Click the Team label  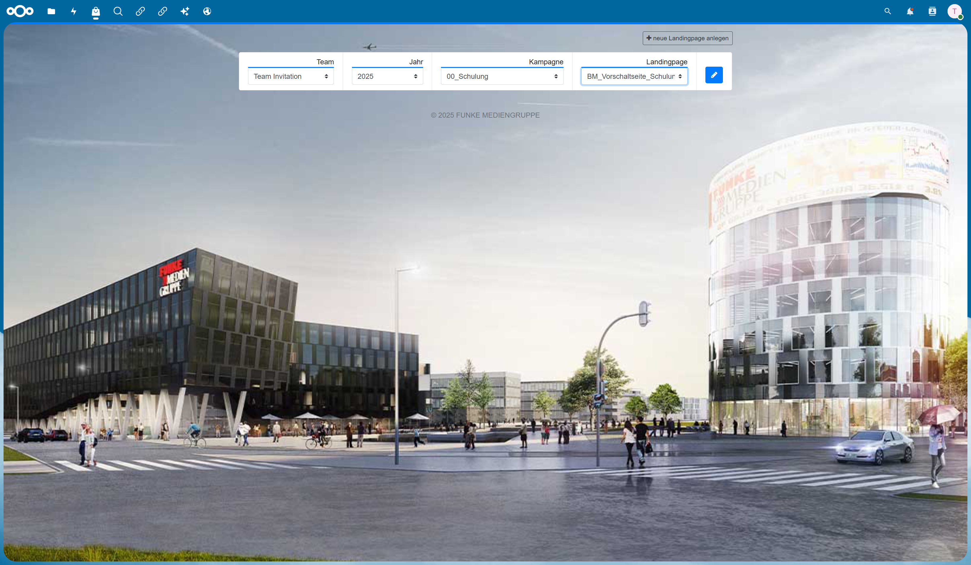click(x=325, y=62)
